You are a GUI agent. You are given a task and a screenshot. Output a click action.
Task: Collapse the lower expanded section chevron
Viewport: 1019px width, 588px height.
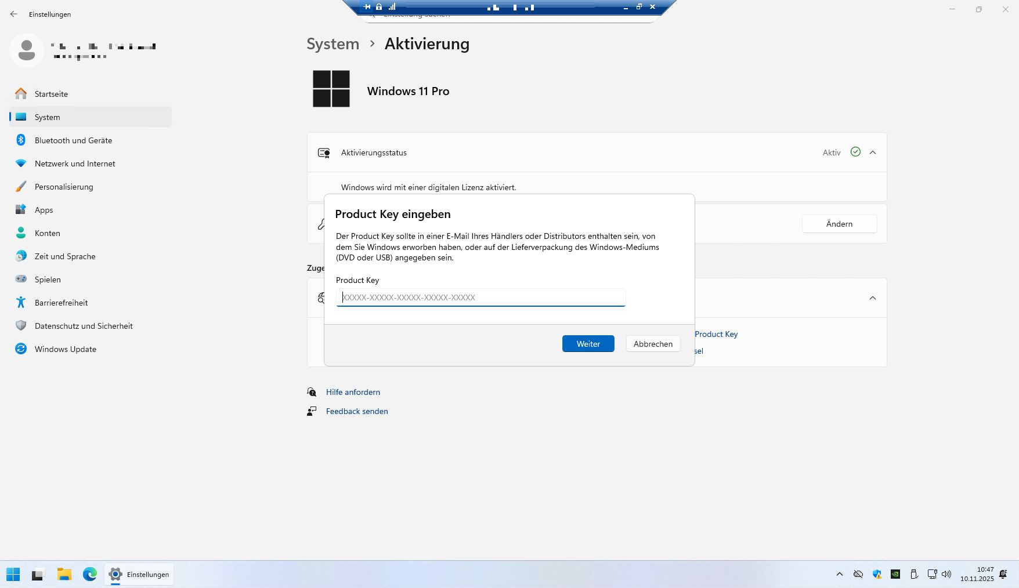pyautogui.click(x=872, y=298)
